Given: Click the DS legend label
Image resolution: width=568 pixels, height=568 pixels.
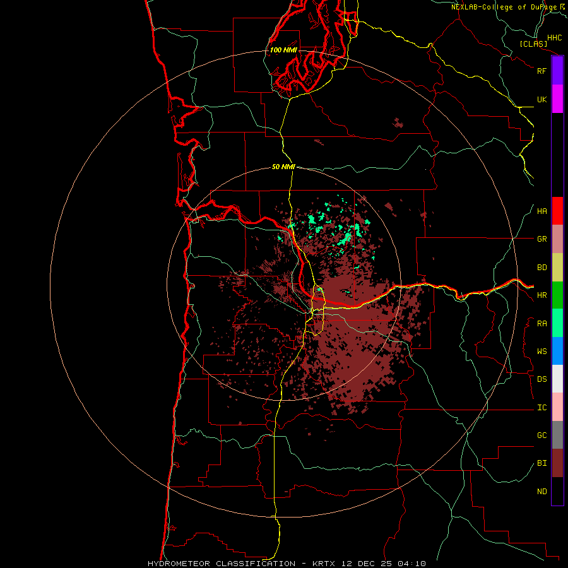Looking at the screenshot, I should point(542,379).
